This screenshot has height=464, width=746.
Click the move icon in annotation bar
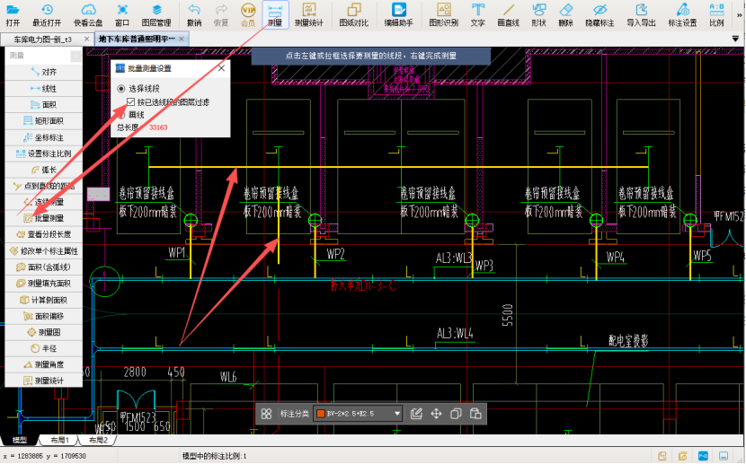coord(436,414)
